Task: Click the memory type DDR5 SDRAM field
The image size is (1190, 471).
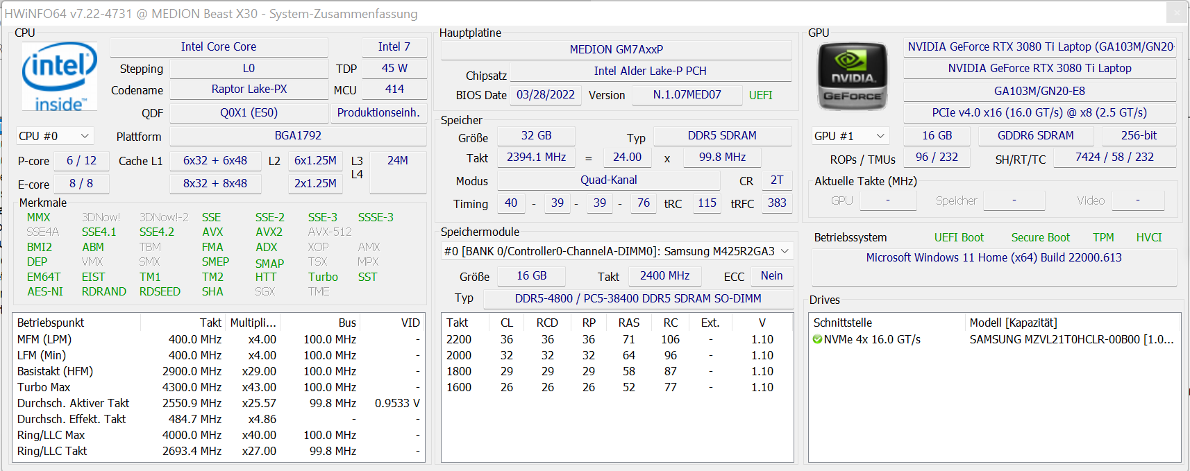Action: [722, 136]
